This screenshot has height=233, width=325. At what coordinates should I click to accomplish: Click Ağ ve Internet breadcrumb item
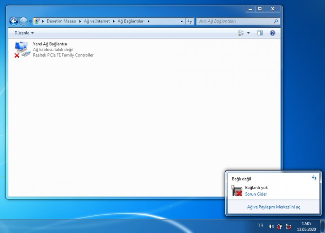click(97, 21)
